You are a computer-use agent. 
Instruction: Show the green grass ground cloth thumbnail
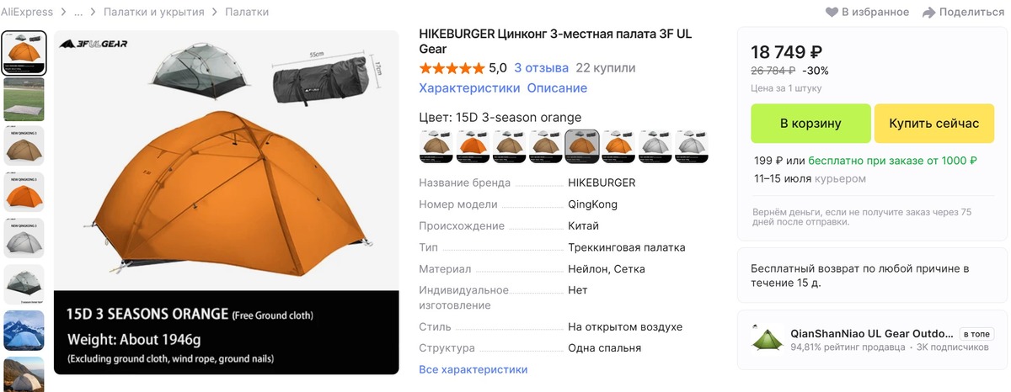click(24, 99)
